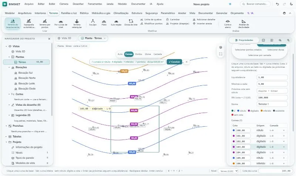The width and height of the screenshot is (296, 176).
Task: Collapse the Plantas tree node
Action: (9, 57)
